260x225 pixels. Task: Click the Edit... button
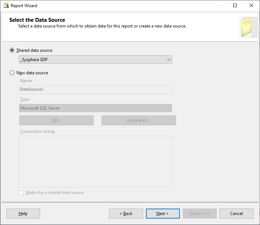click(57, 120)
